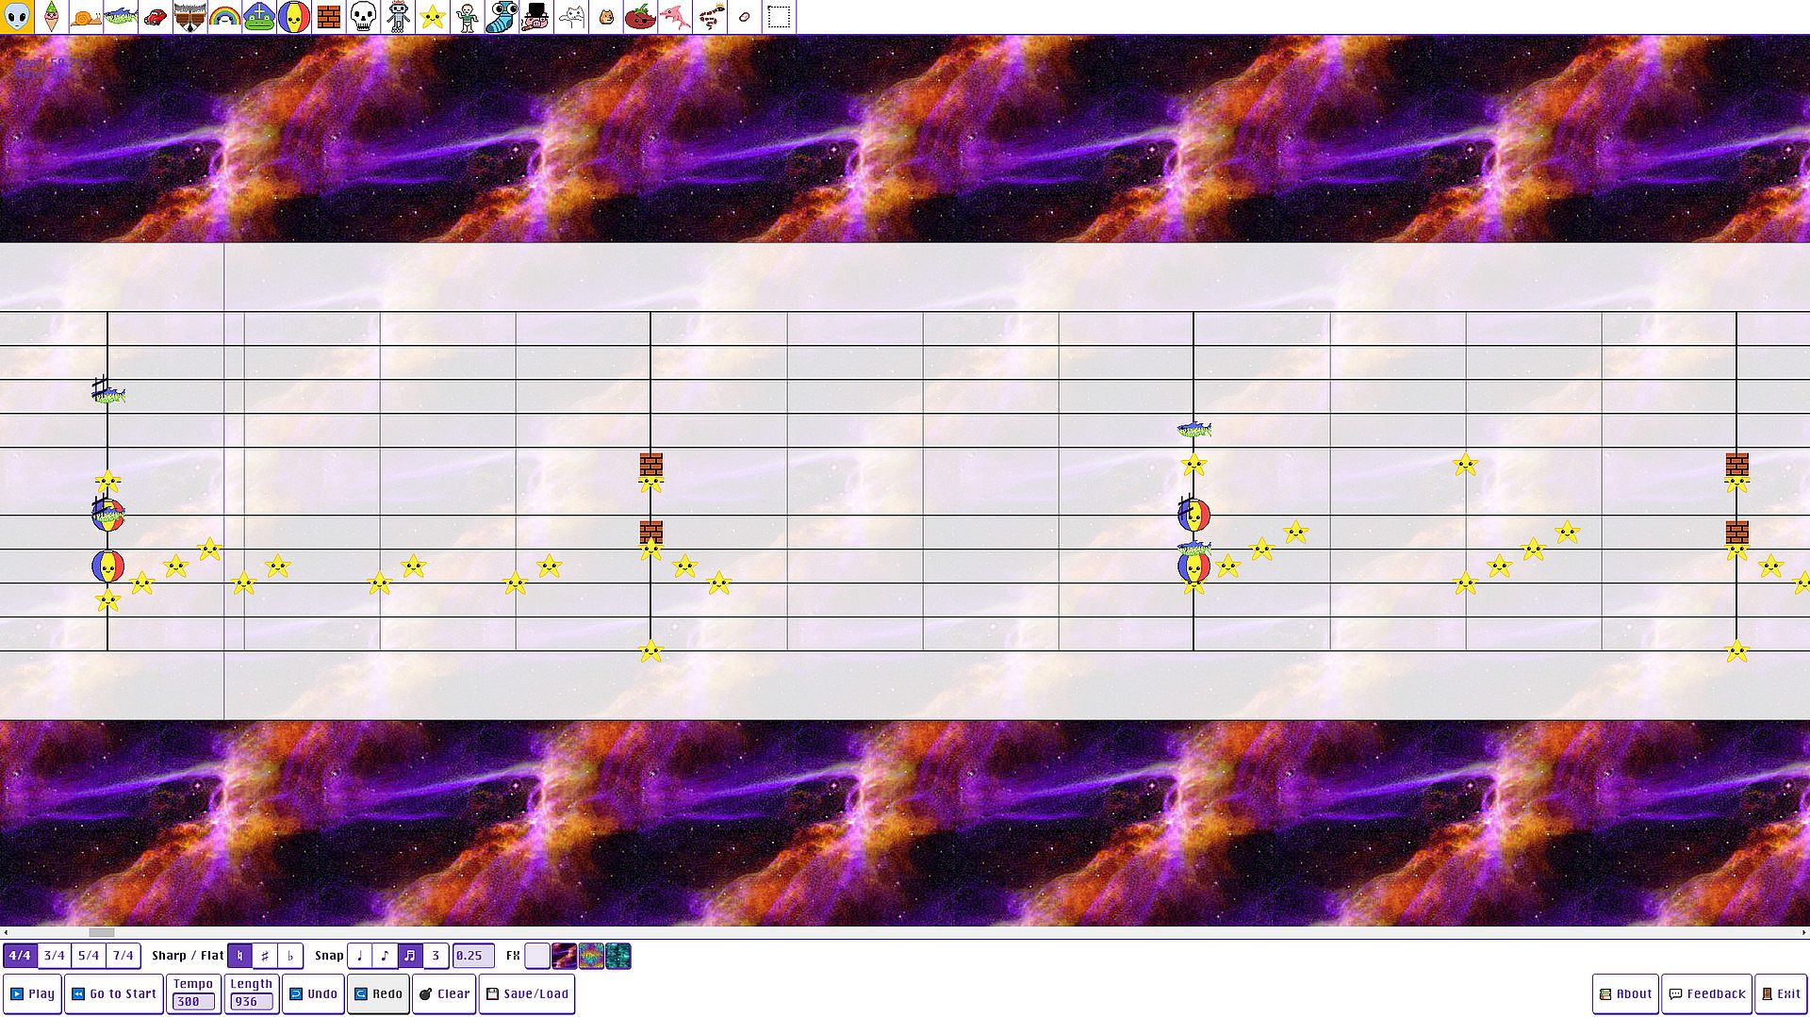
Task: Pick the snail instrument
Action: tap(86, 17)
